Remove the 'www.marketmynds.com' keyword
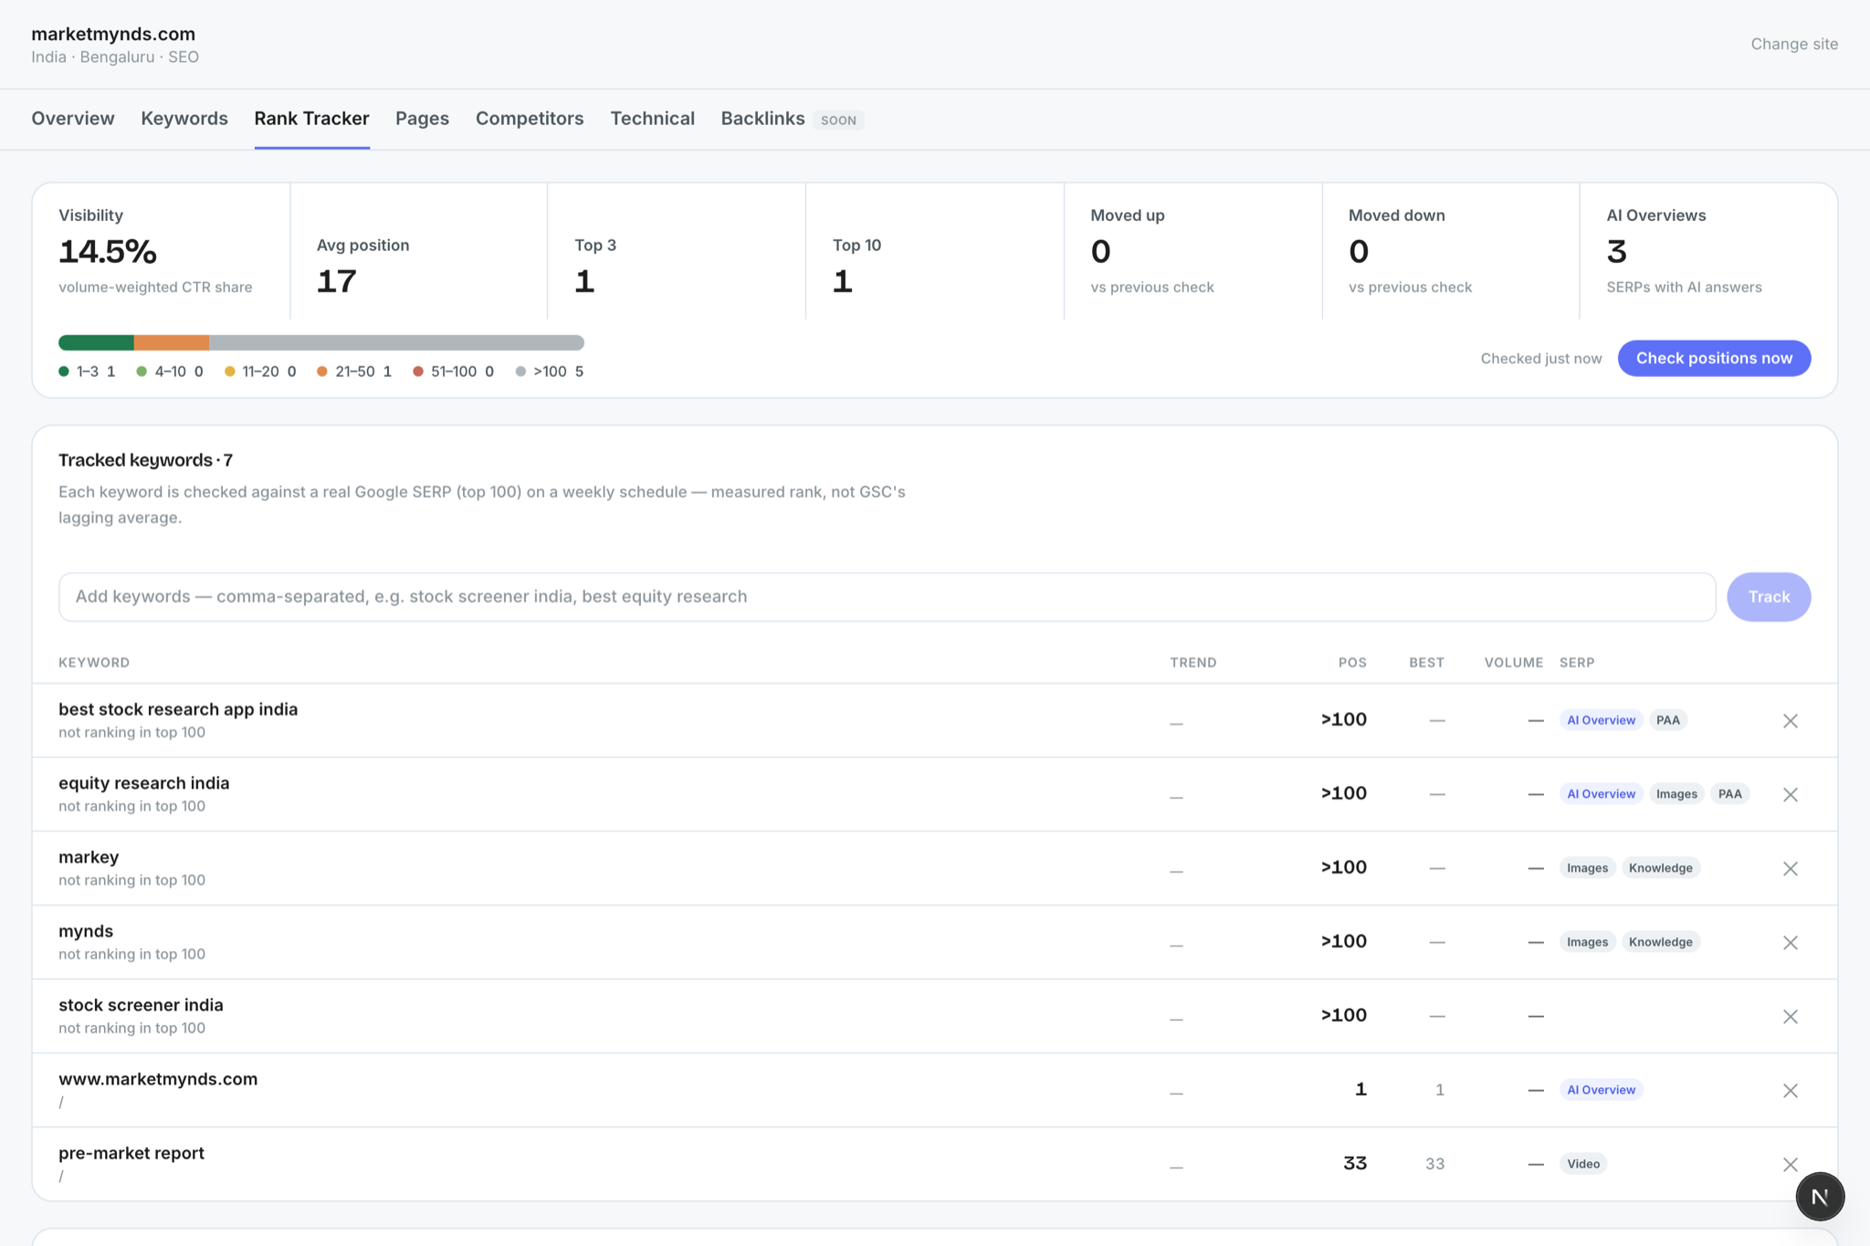Screen dimensions: 1870x1246 pos(1790,1091)
